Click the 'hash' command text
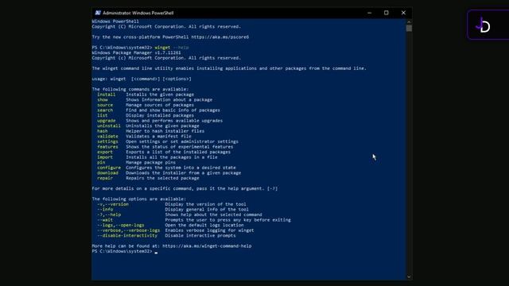Viewport: 509px width, 286px height. click(103, 131)
